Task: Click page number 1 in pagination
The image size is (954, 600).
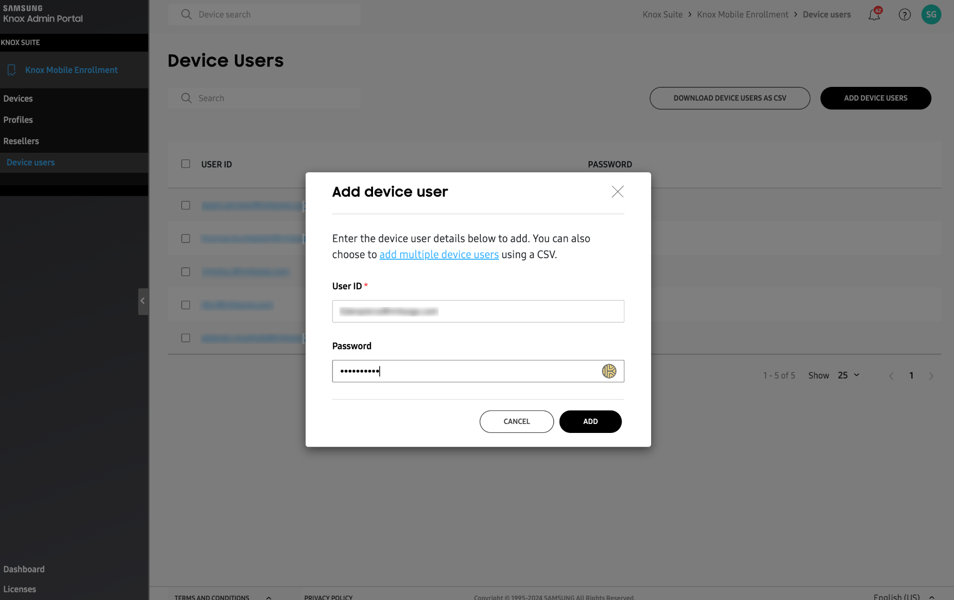Action: tap(911, 376)
